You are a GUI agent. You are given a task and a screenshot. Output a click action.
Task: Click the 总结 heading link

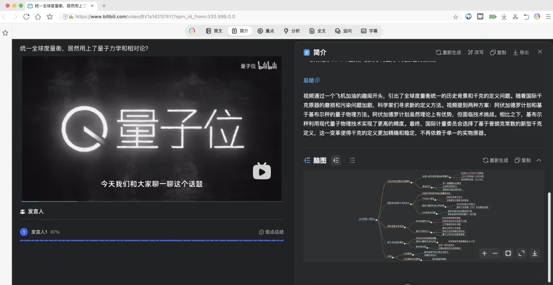coord(309,80)
